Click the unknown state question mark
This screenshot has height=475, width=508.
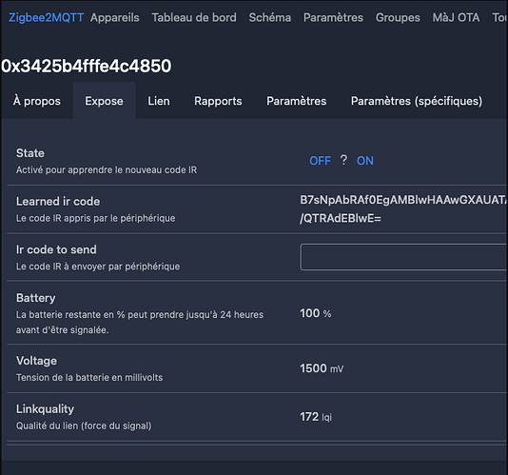tap(343, 160)
